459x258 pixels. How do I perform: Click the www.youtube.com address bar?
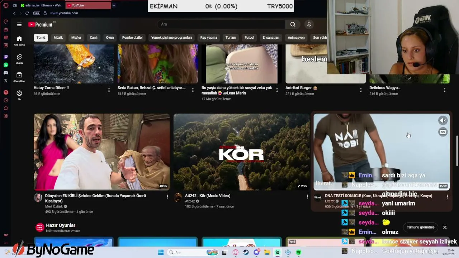coord(64,13)
